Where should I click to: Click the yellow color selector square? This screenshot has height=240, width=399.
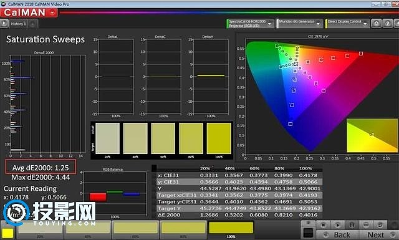coord(7,233)
